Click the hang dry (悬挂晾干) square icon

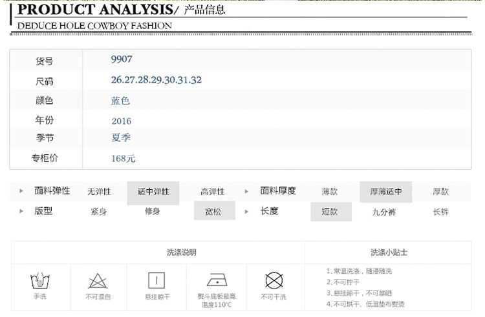[x=157, y=280]
